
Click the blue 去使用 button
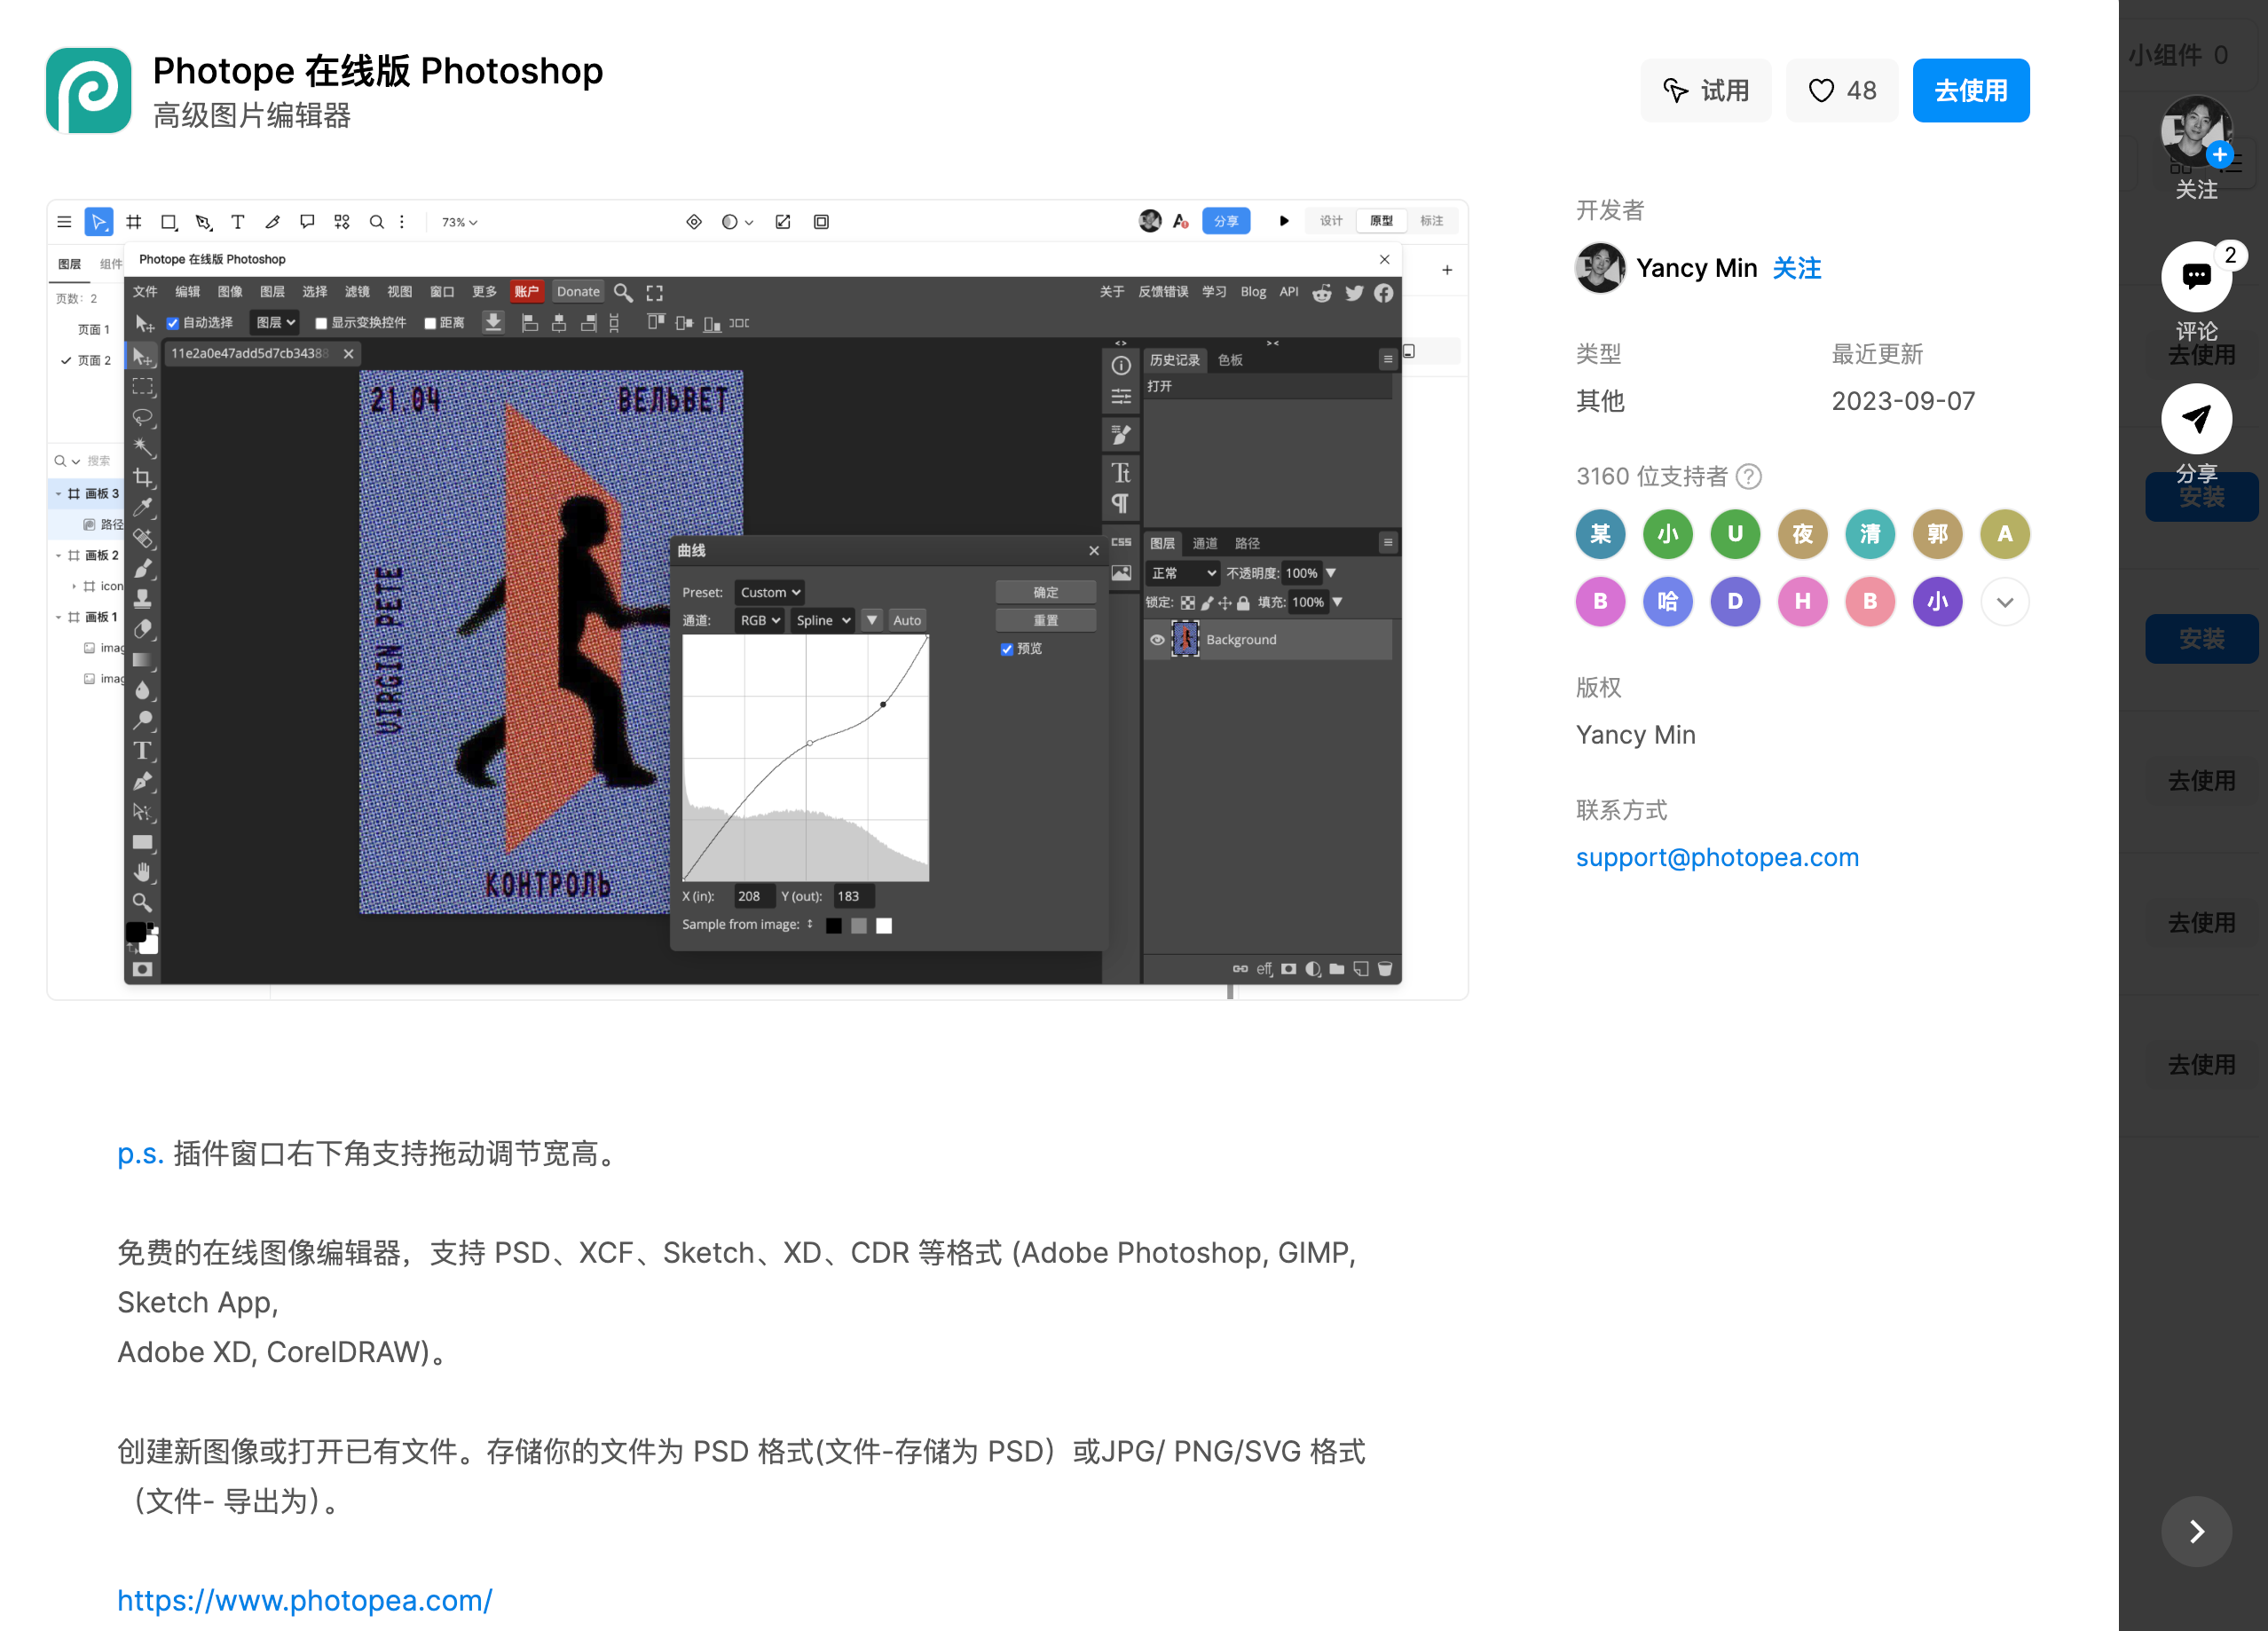[1971, 90]
